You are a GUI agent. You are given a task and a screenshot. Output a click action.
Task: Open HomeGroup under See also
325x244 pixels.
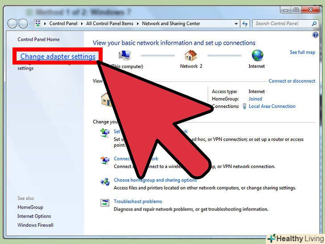pos(30,207)
